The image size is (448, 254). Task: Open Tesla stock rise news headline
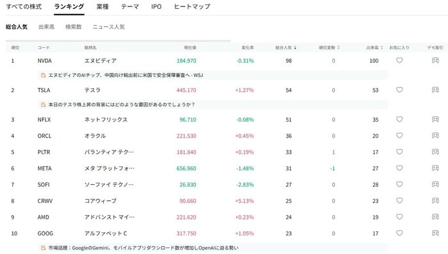[x=122, y=104]
